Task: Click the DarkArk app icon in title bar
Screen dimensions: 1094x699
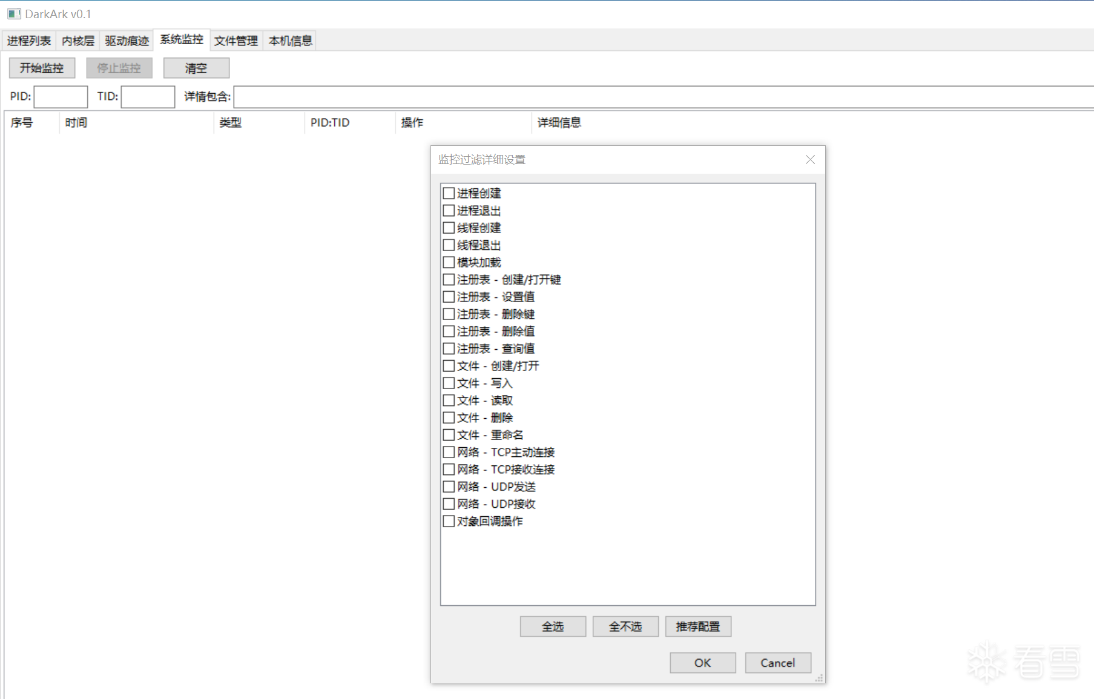Action: (x=14, y=13)
